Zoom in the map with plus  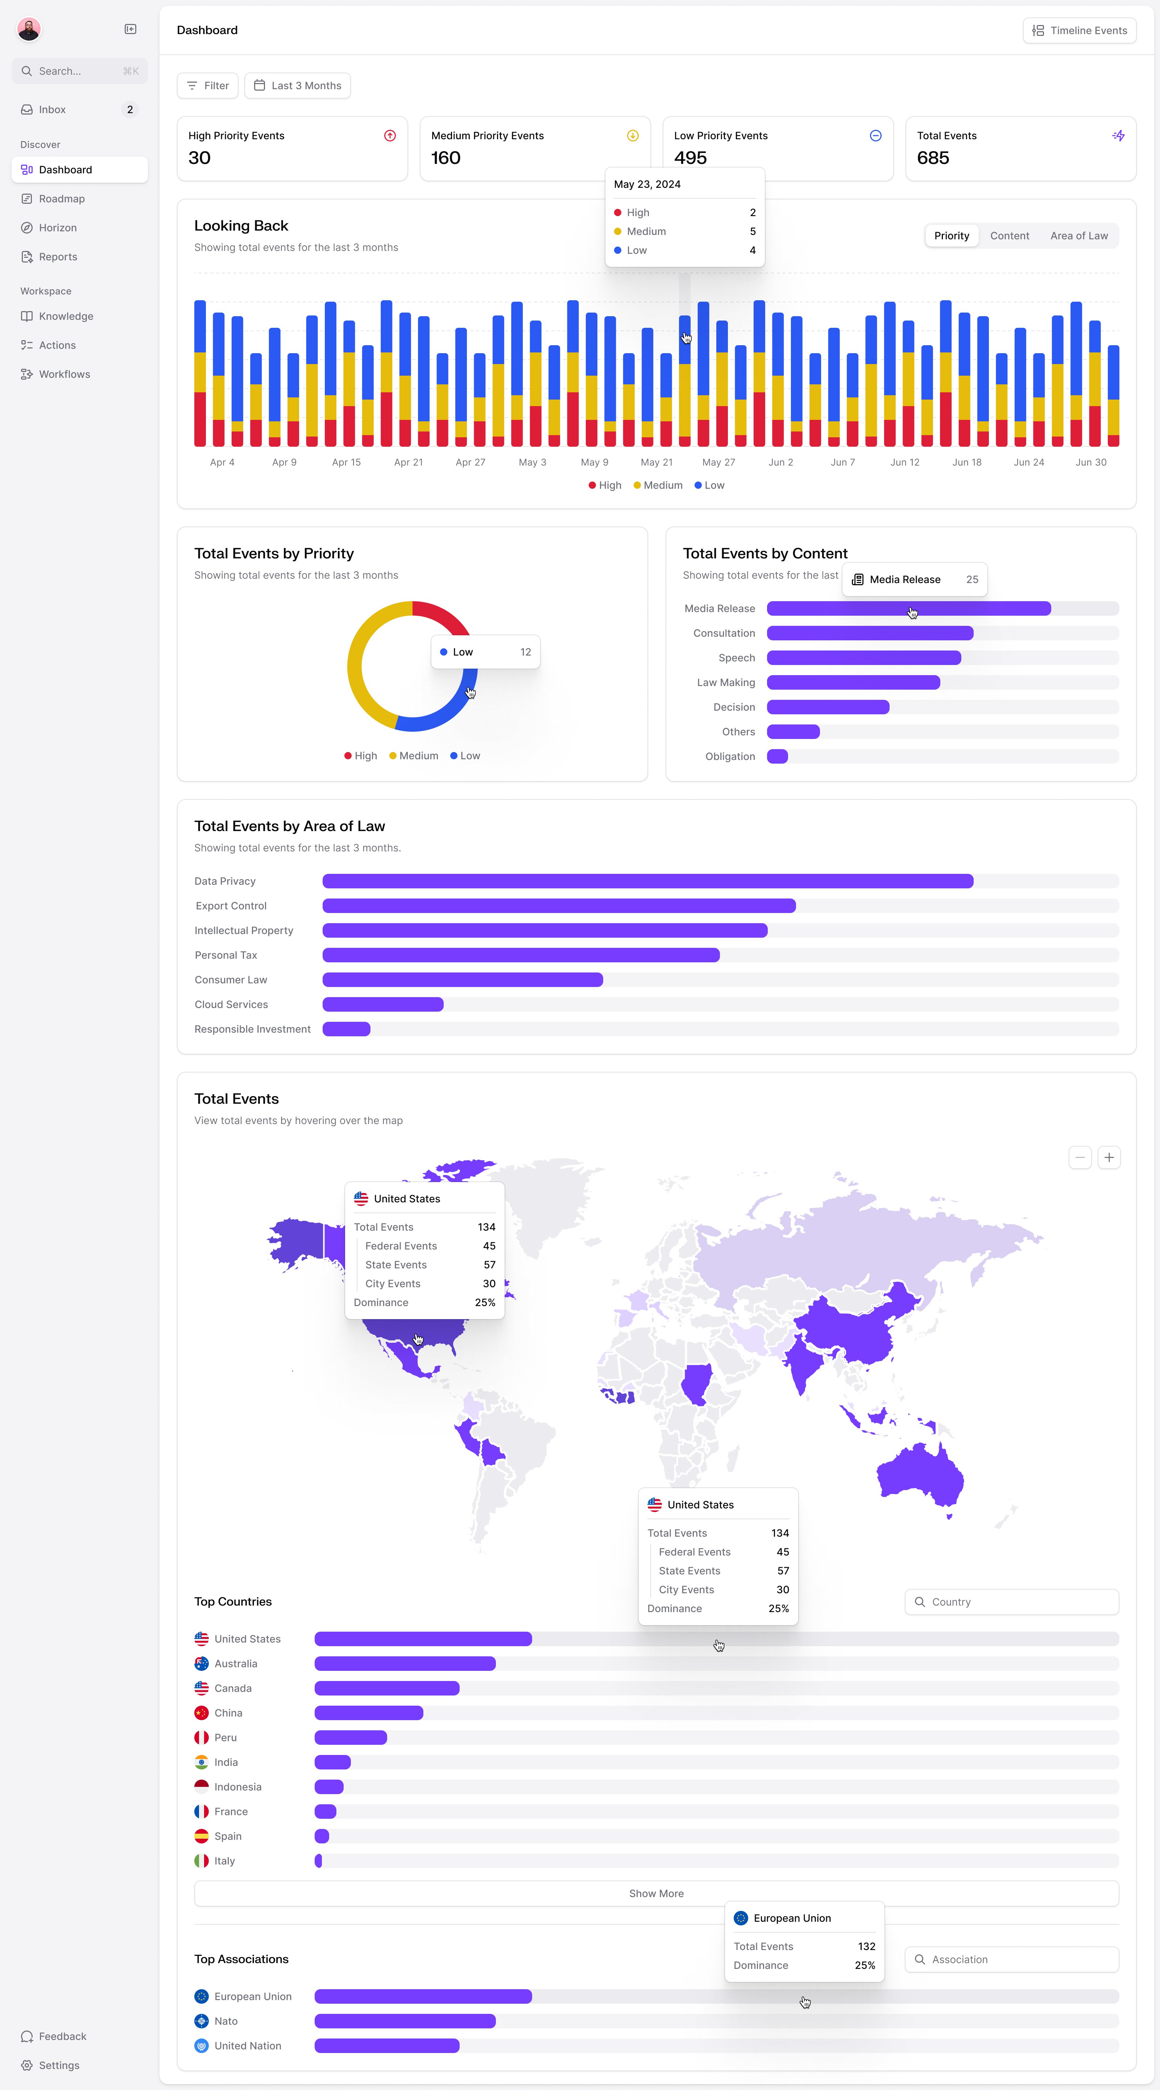tap(1109, 1158)
